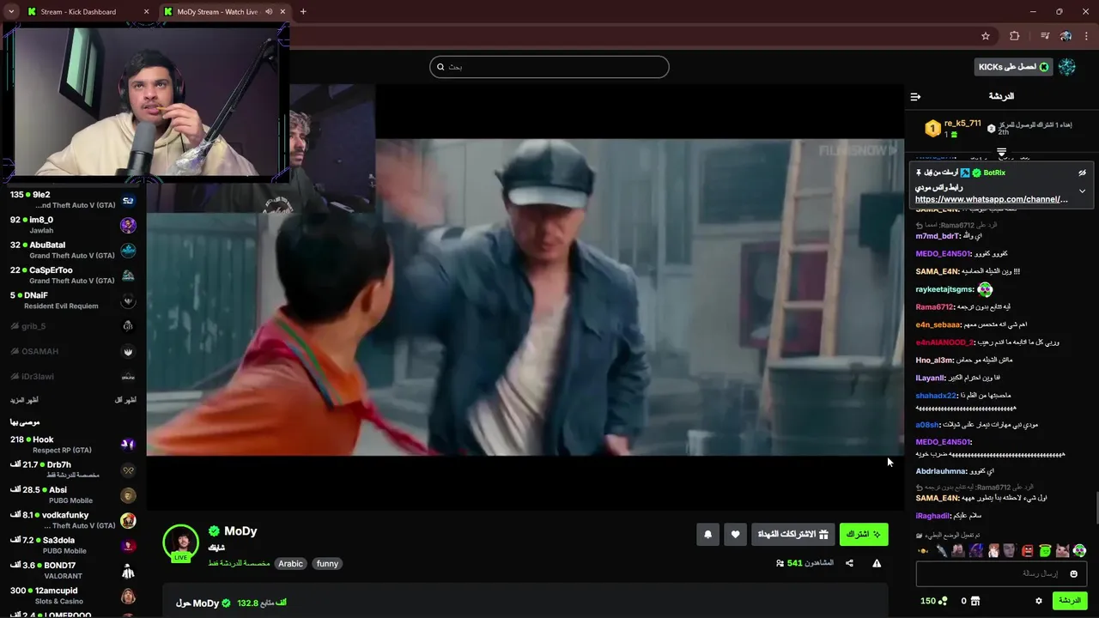Click chat username Abdrlauhmna
This screenshot has height=618, width=1099.
pyautogui.click(x=941, y=471)
